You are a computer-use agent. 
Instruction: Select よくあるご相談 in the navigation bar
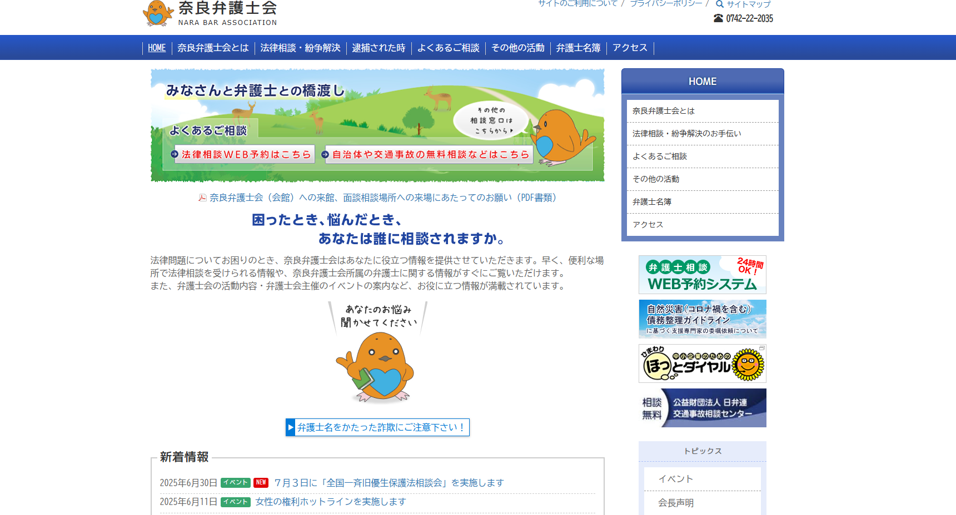click(448, 48)
